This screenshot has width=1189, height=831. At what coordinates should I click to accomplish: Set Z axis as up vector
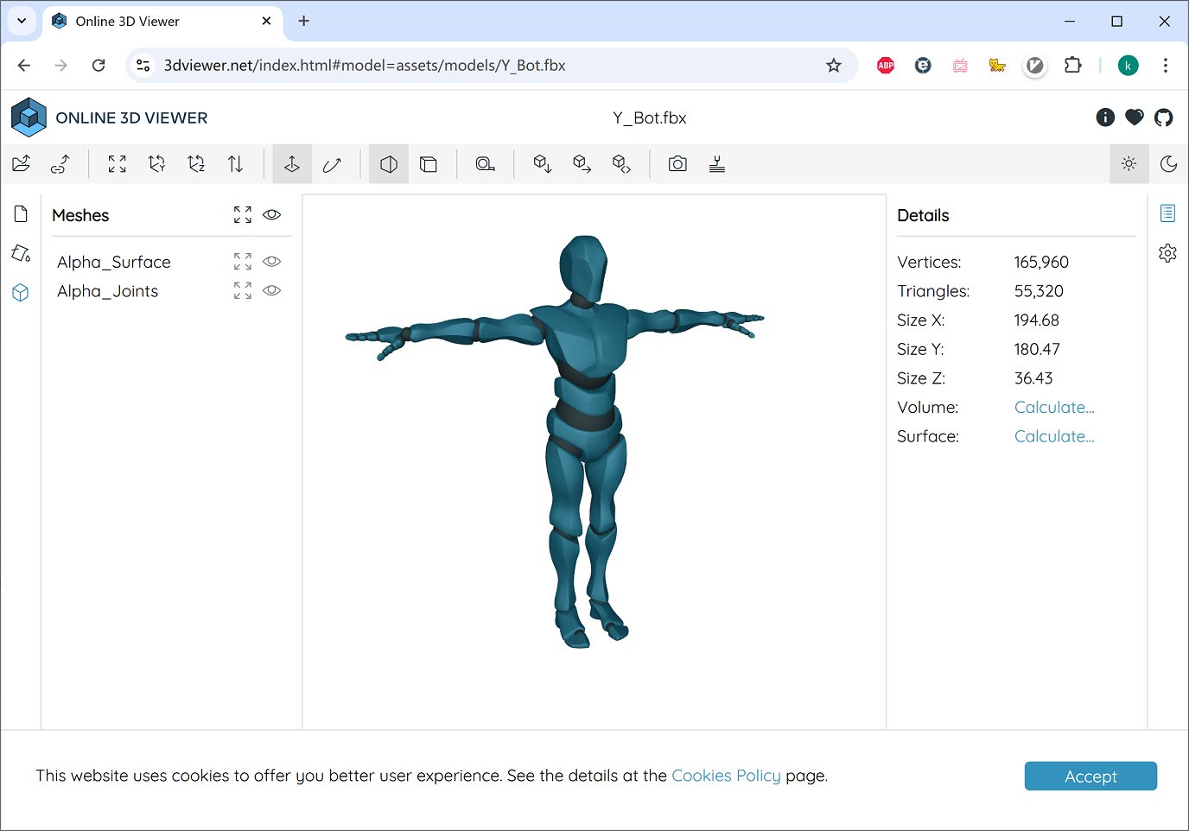pyautogui.click(x=196, y=163)
